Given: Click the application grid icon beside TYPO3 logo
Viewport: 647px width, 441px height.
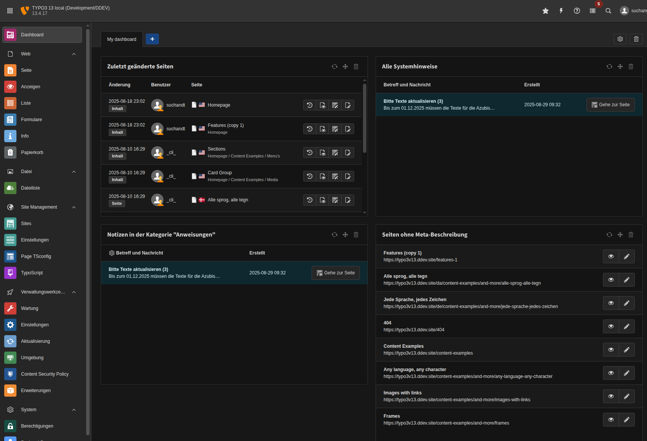Looking at the screenshot, I should point(10,11).
